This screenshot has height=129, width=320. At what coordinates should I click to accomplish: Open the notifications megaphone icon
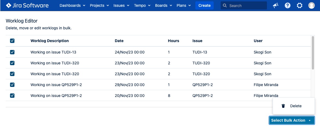tap(276, 5)
